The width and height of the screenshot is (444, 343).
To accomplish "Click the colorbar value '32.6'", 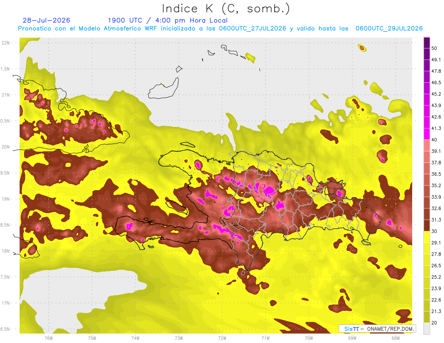I will (436, 208).
